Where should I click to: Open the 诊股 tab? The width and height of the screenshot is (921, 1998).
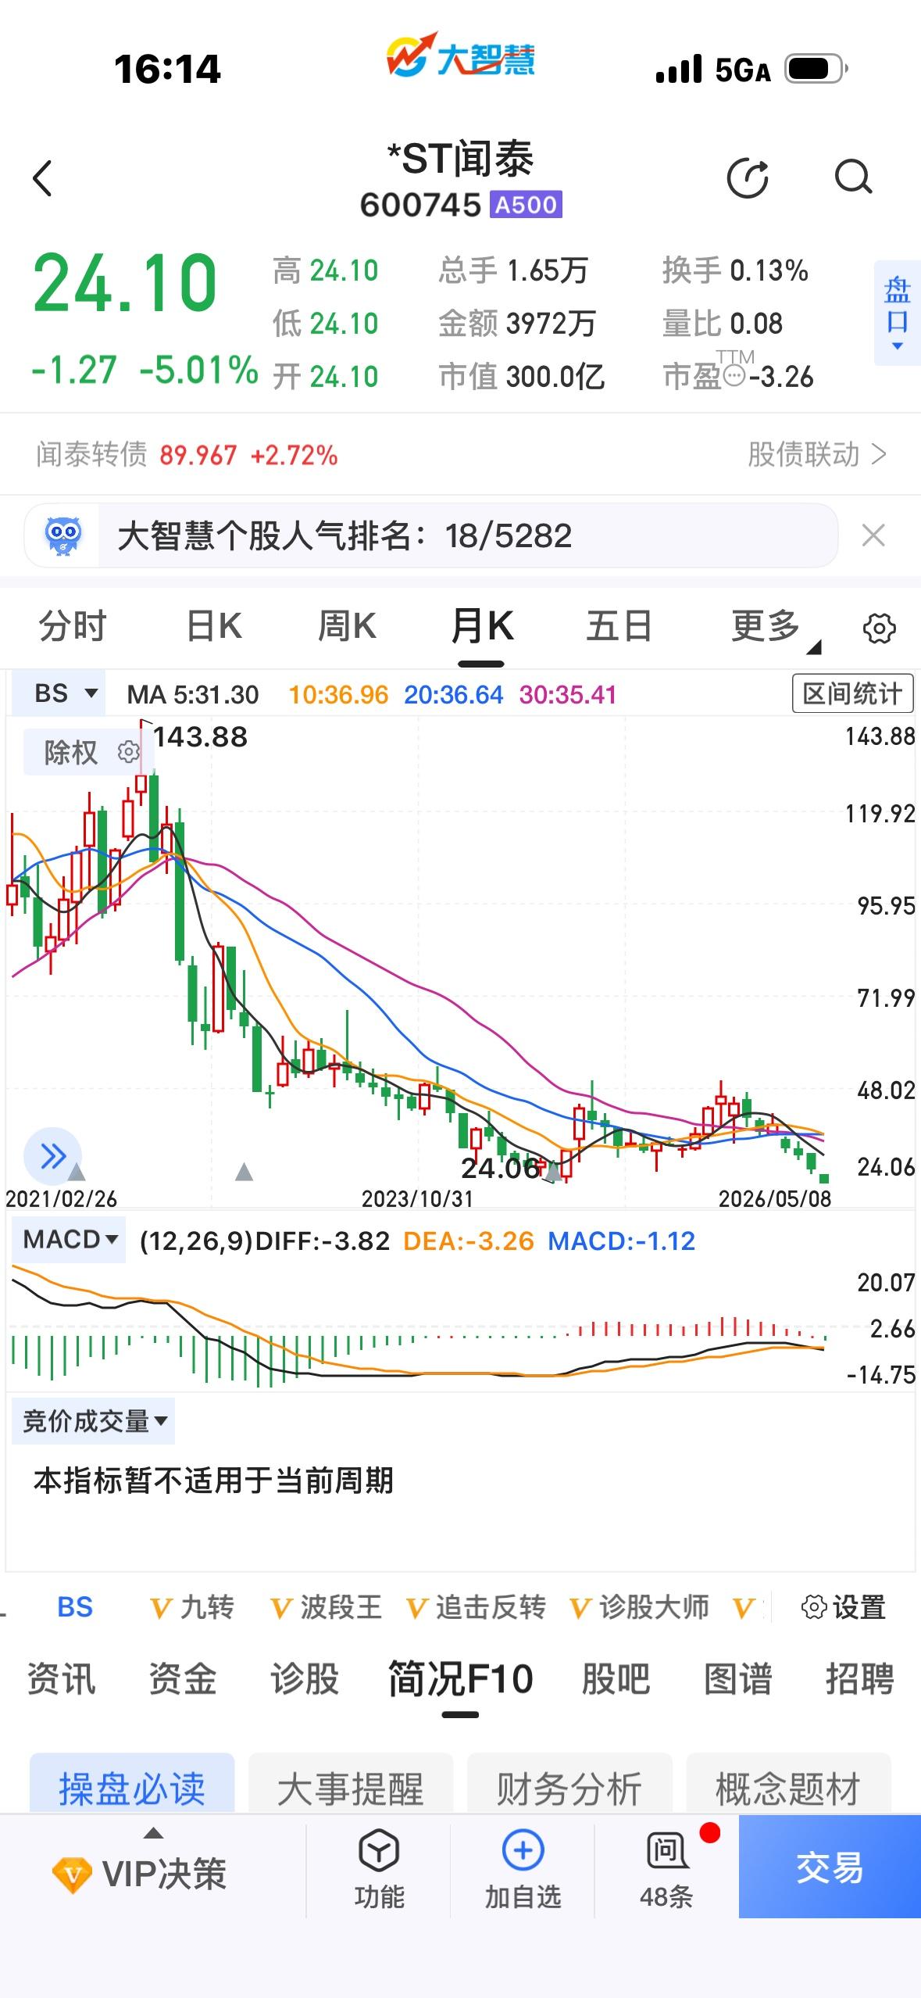coord(305,1678)
